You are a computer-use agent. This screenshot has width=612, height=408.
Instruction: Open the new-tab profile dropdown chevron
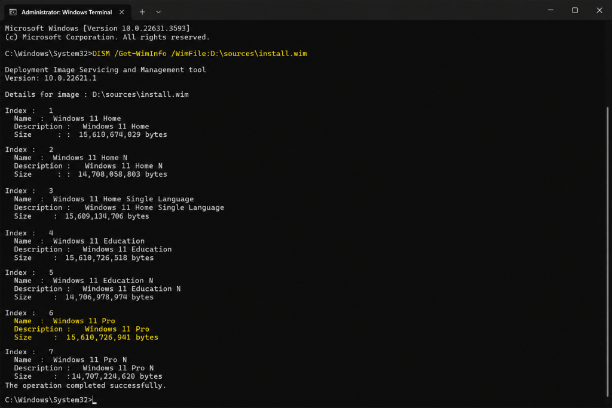pyautogui.click(x=158, y=12)
